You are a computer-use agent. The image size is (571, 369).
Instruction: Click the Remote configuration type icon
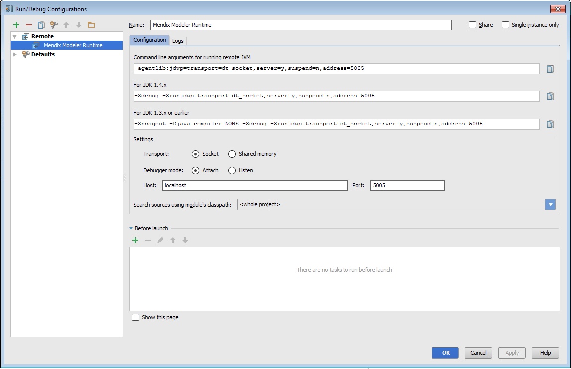coord(25,36)
